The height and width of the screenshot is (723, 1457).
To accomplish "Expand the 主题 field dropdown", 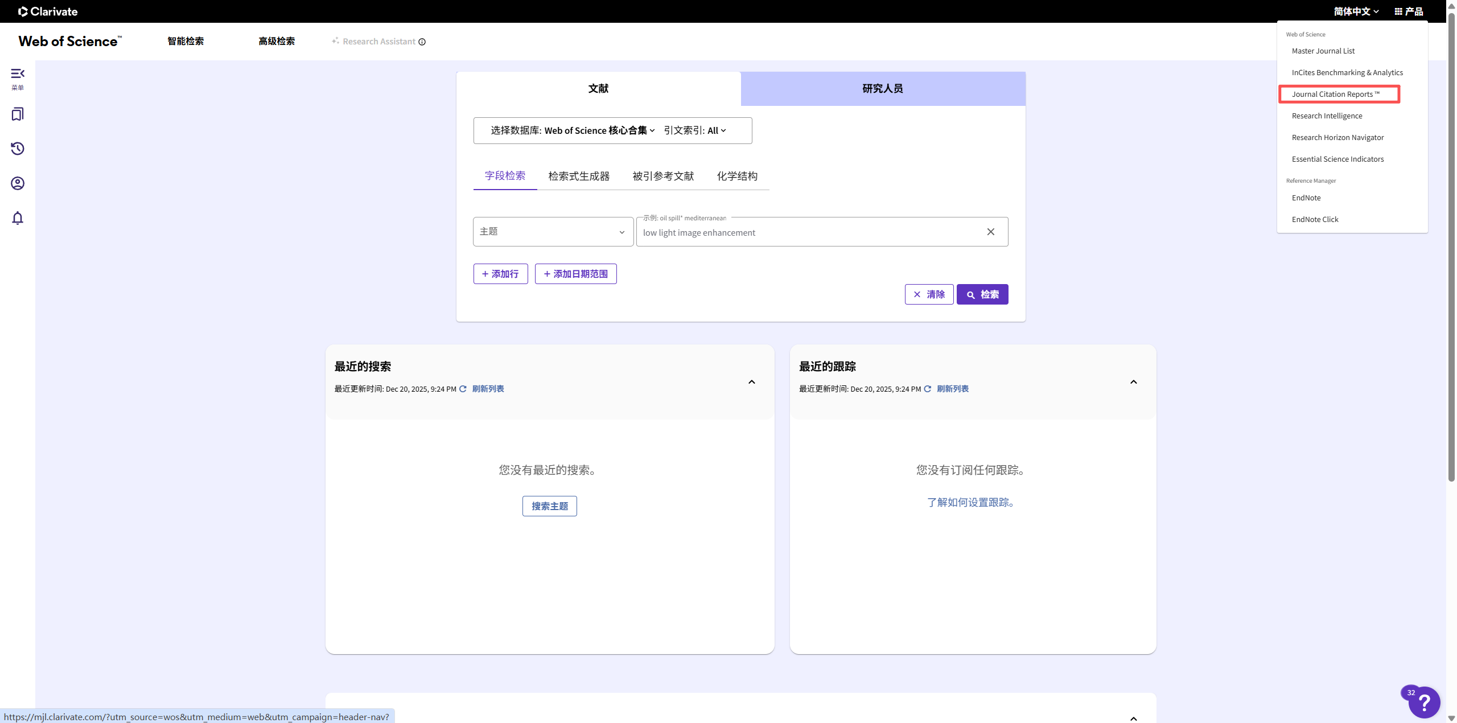I will 553,232.
